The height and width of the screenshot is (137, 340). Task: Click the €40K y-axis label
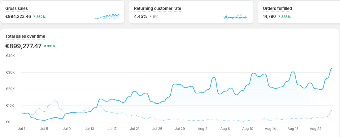[10, 56]
